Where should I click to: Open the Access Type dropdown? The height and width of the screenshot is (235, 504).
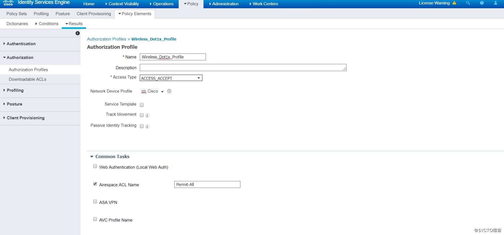[x=171, y=78]
